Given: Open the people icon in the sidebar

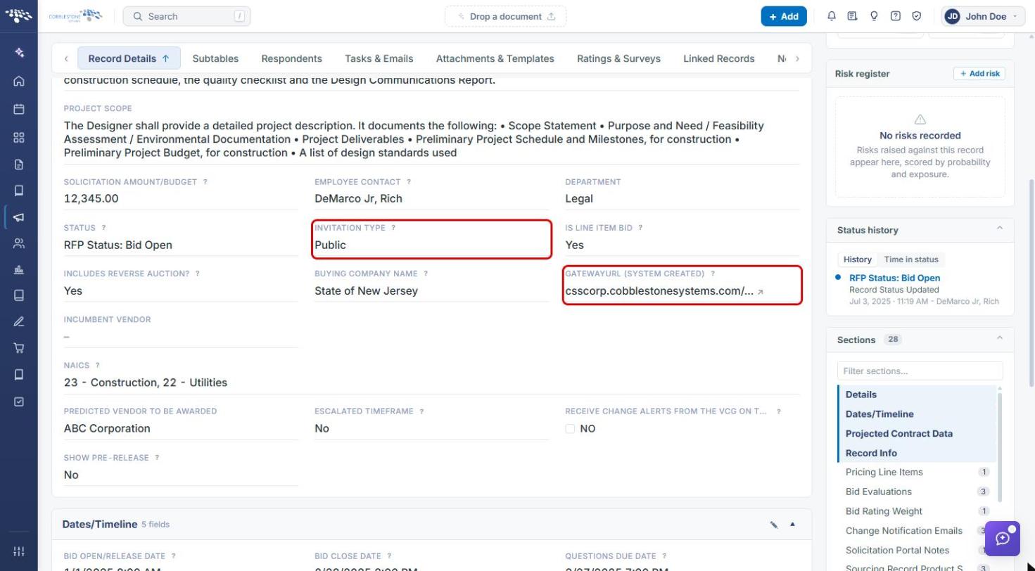Looking at the screenshot, I should (19, 243).
